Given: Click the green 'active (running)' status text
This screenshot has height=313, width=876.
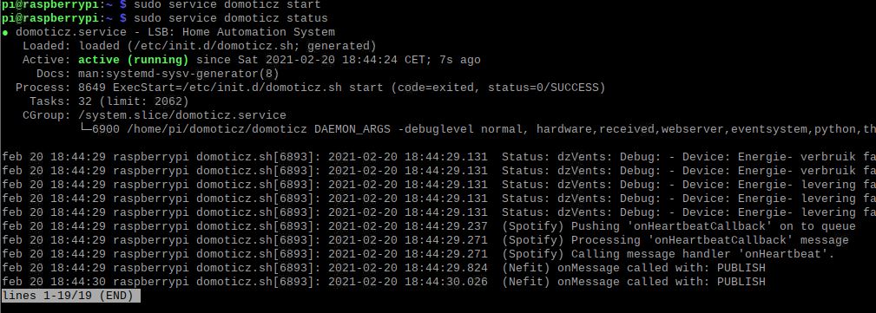Looking at the screenshot, I should pyautogui.click(x=133, y=60).
